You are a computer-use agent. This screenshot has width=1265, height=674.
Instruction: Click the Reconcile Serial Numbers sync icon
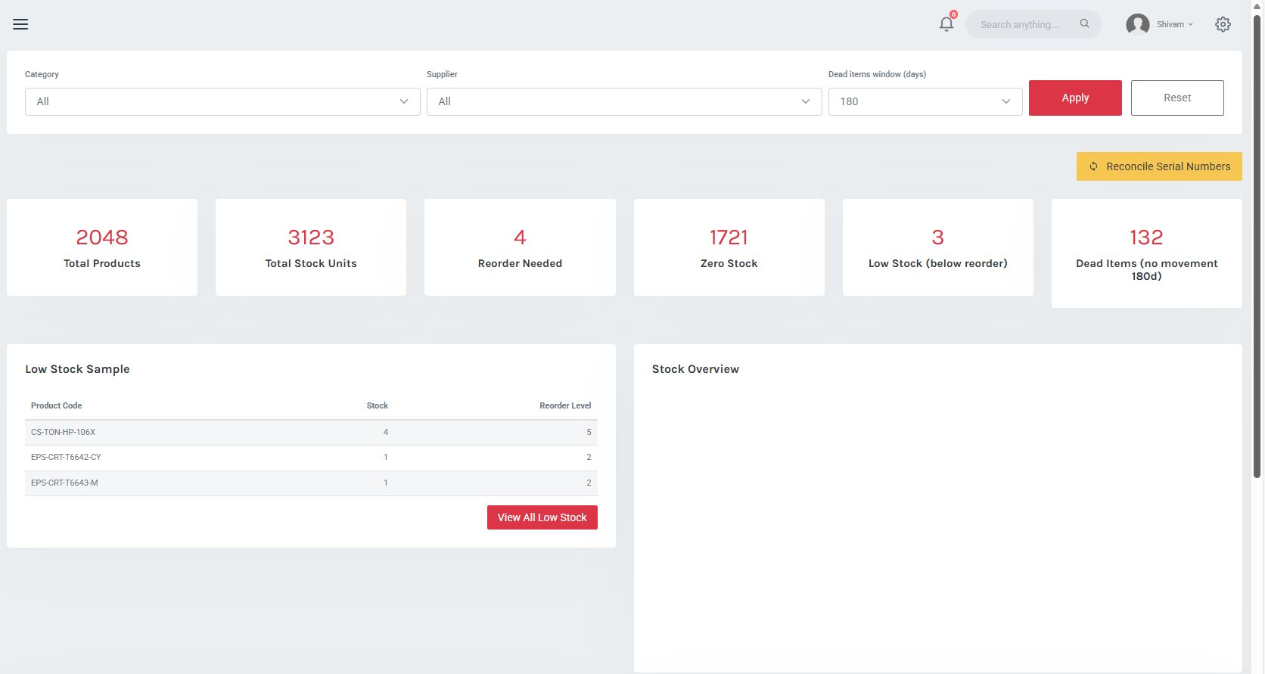[x=1093, y=166]
